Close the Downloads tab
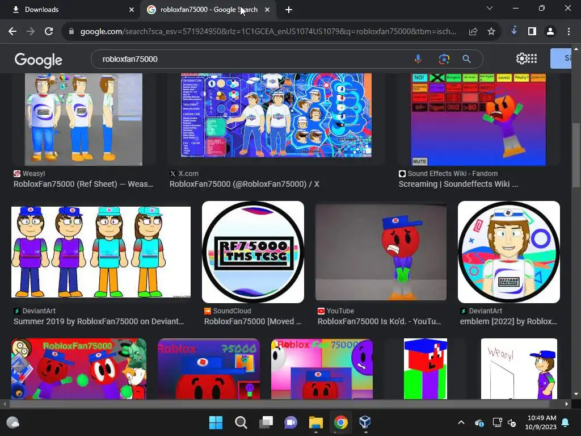 coord(132,10)
